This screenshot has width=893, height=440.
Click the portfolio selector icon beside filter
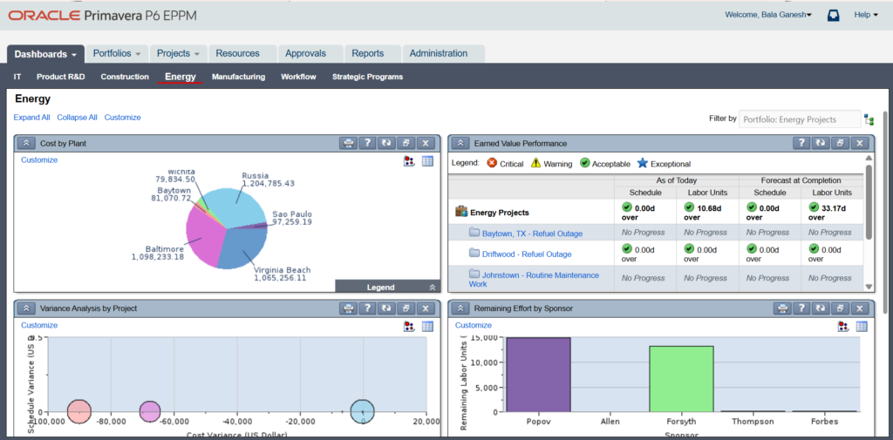(x=869, y=119)
